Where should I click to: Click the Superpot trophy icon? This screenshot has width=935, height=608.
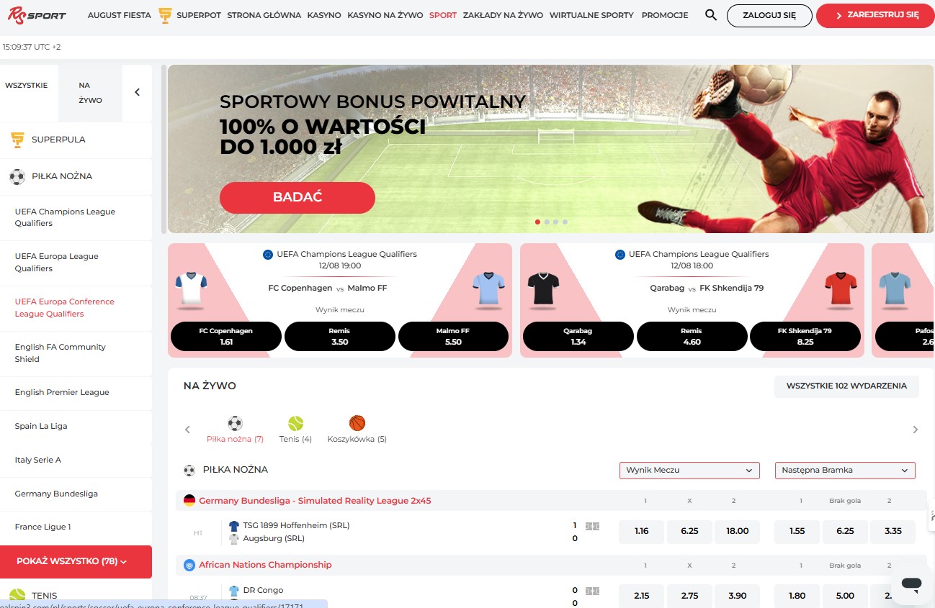(165, 15)
